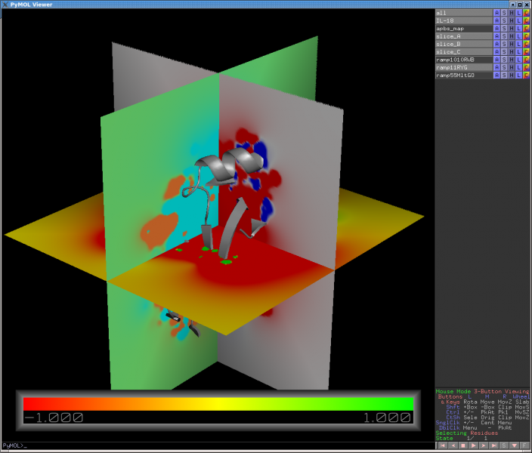The image size is (532, 453).
Task: Rewind to the first frame
Action: point(442,446)
